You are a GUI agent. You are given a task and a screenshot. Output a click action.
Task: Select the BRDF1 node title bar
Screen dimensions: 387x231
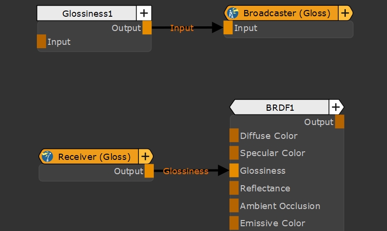tap(280, 107)
